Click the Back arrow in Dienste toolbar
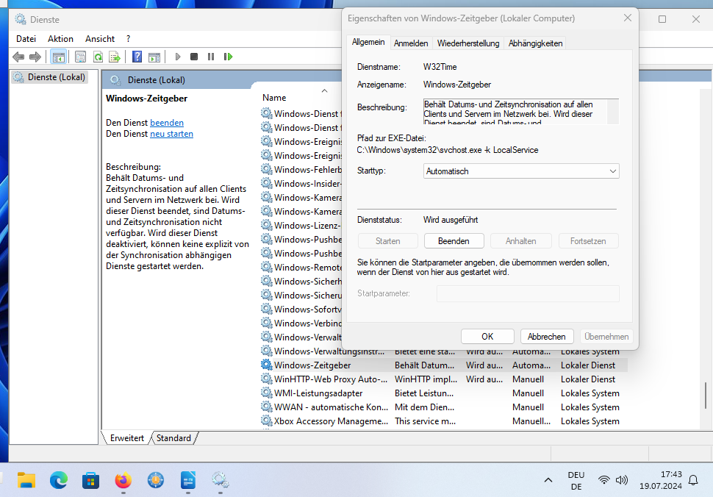 [x=18, y=57]
